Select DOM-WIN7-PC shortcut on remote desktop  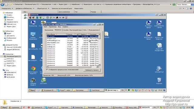pyautogui.click(x=159, y=24)
